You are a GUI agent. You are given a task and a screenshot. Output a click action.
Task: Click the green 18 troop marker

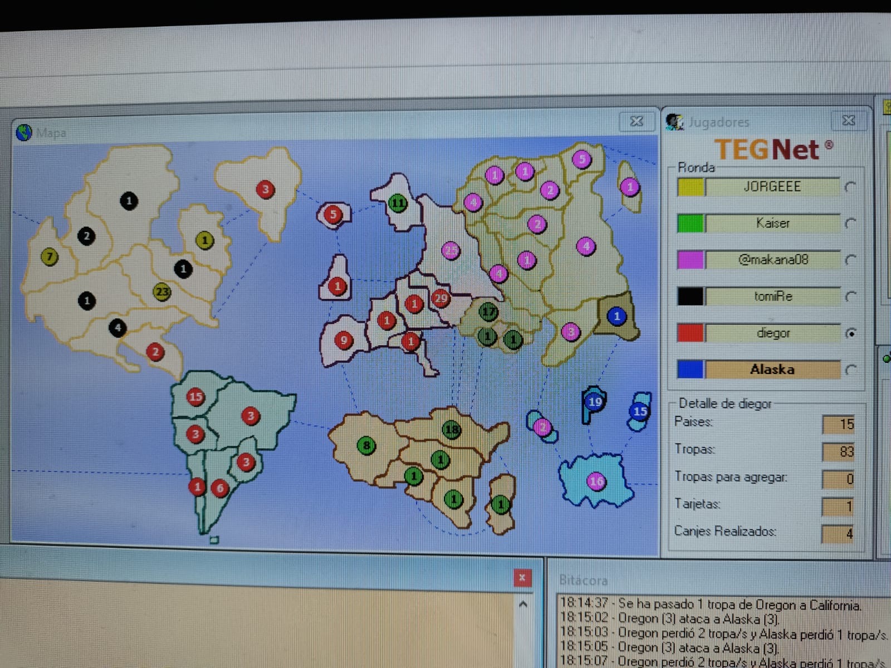pos(452,430)
